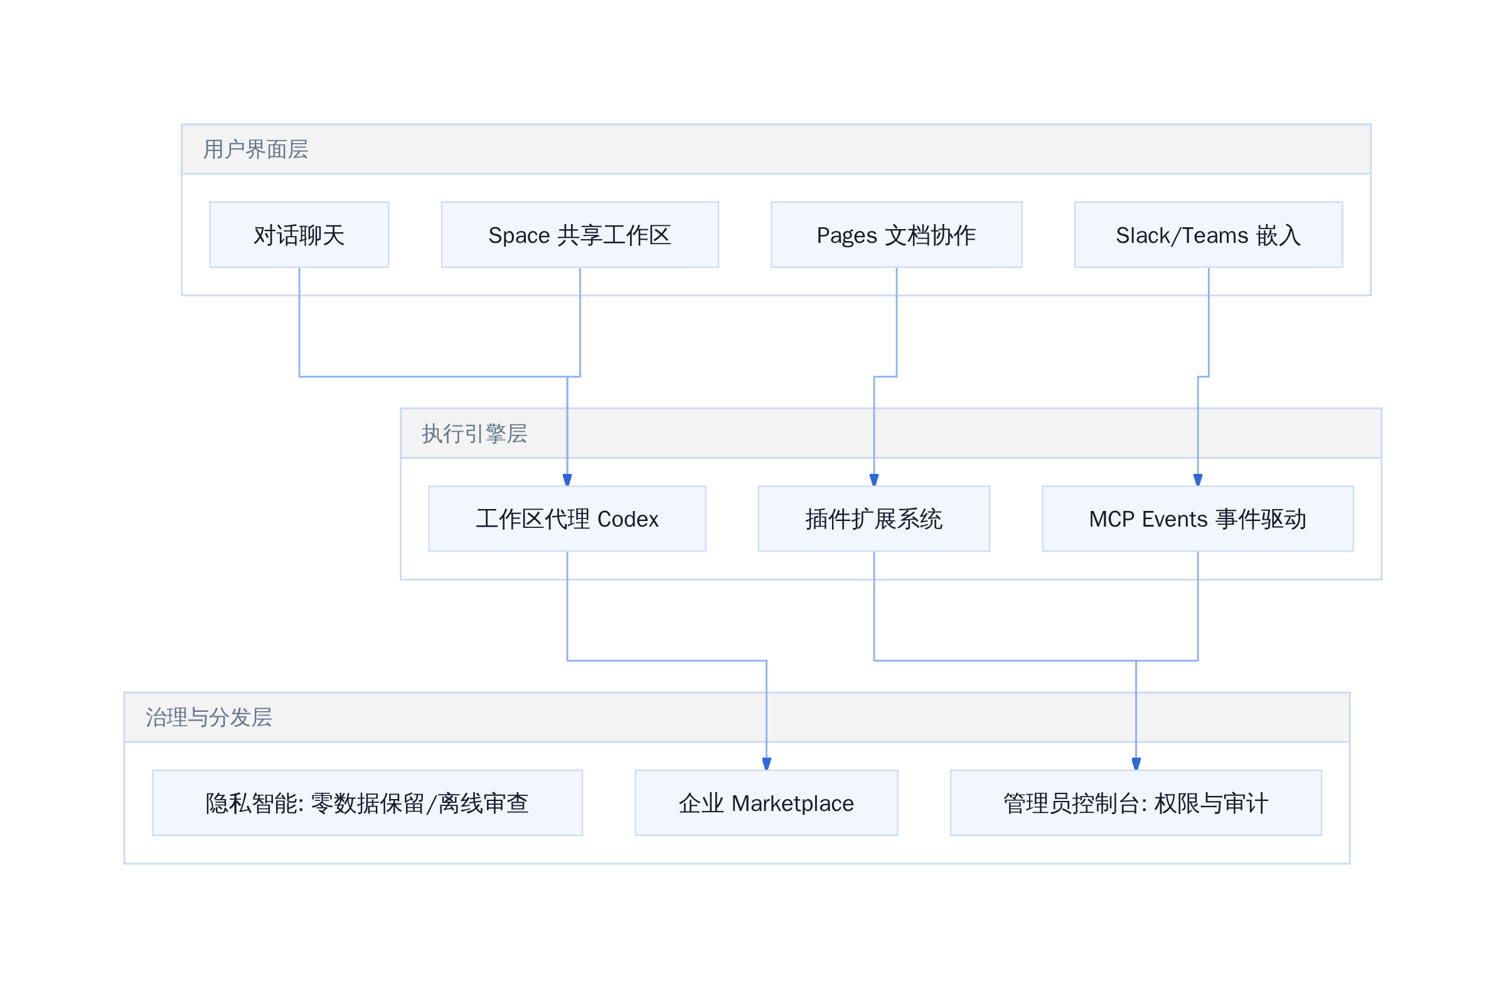Image resolution: width=1506 pixels, height=988 pixels.
Task: Select the 企业 Marketplace node
Action: [767, 803]
